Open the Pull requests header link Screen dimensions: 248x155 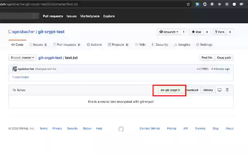tap(53, 16)
